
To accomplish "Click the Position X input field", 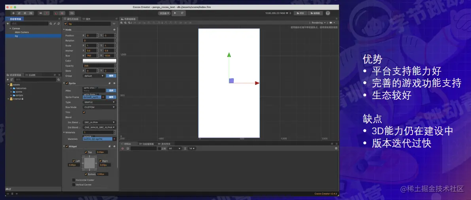I will (x=92, y=36).
